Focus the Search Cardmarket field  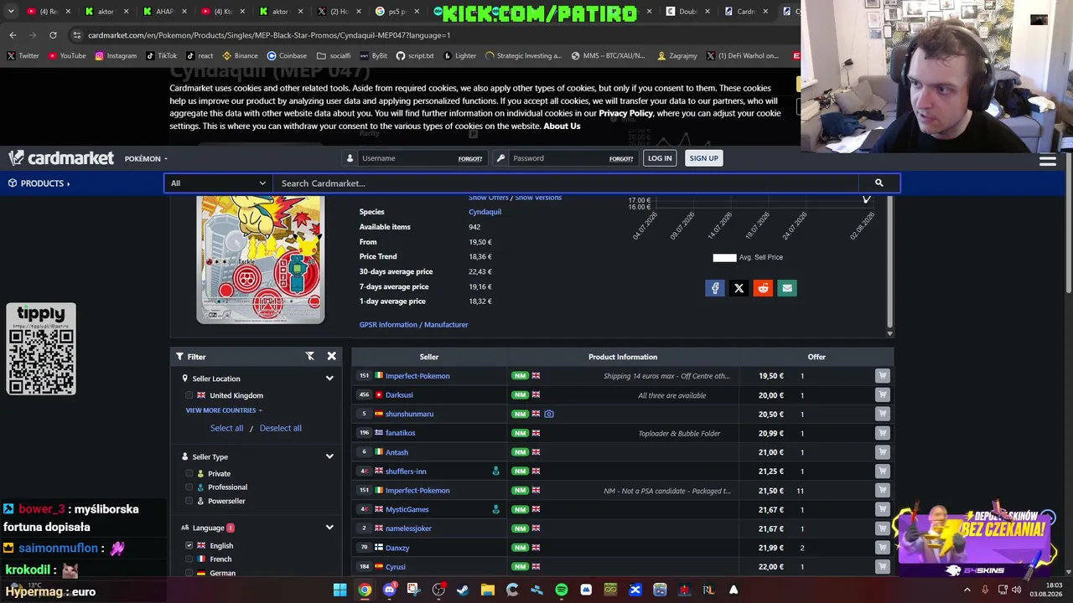(566, 183)
